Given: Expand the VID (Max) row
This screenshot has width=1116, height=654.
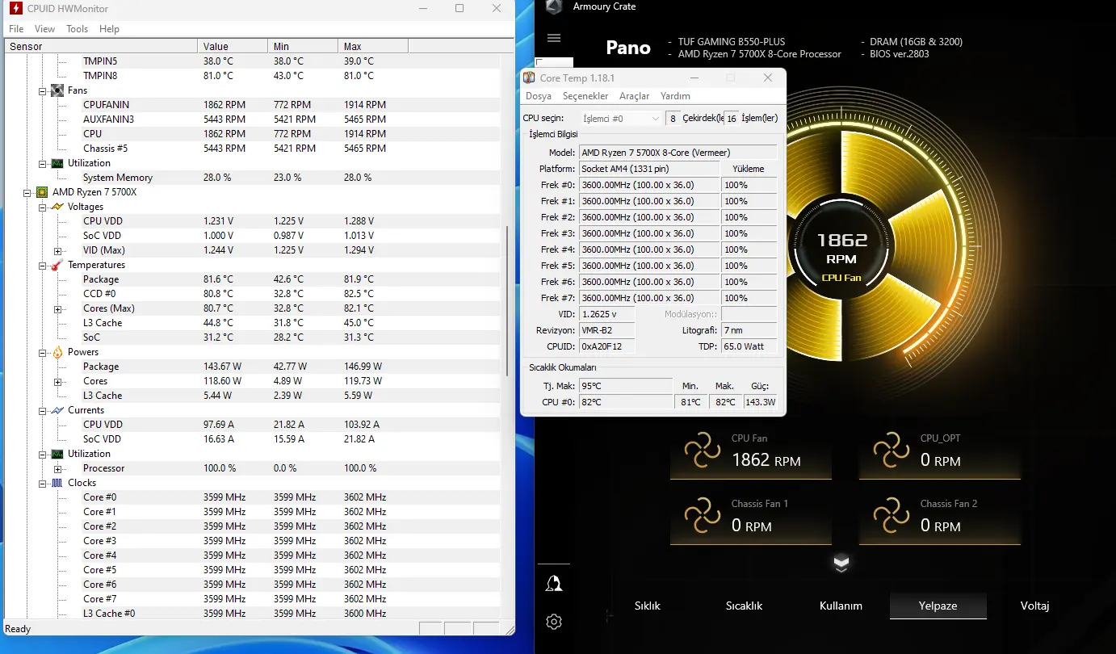Looking at the screenshot, I should pyautogui.click(x=58, y=250).
